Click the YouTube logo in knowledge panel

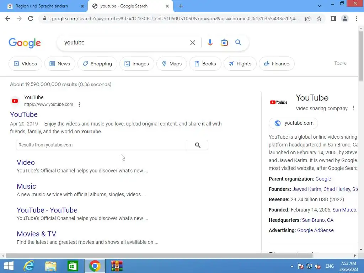(279, 102)
